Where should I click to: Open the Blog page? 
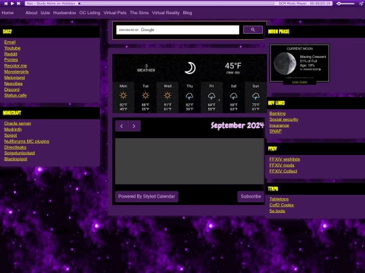(x=187, y=13)
